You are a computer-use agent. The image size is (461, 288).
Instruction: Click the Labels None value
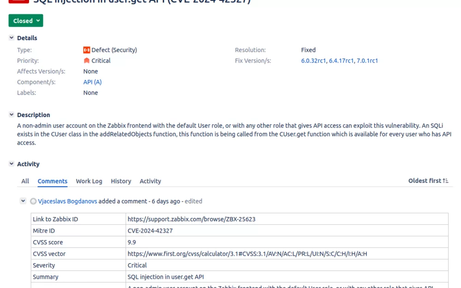pos(90,93)
